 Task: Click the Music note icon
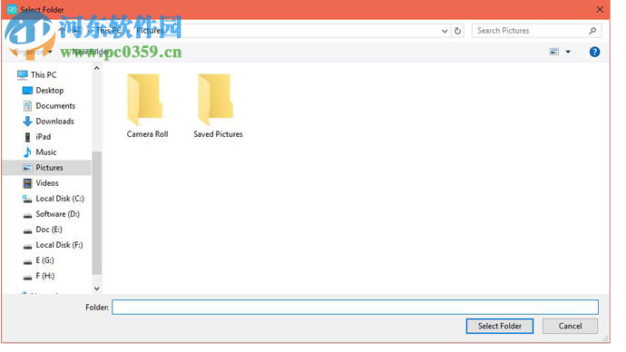pyautogui.click(x=27, y=152)
